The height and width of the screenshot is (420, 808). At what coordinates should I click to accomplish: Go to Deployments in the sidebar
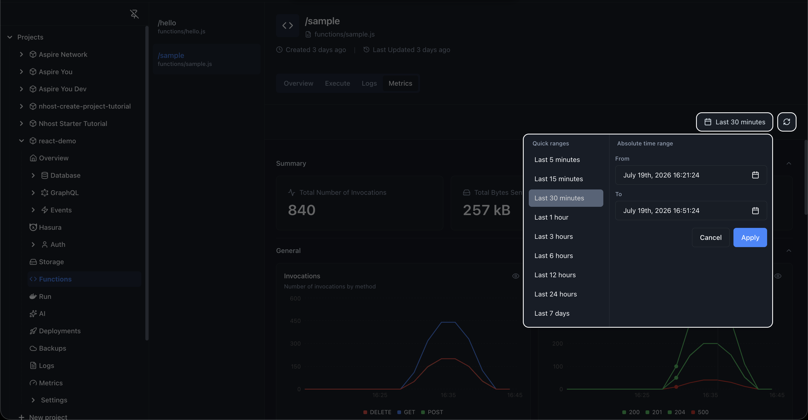point(55,331)
